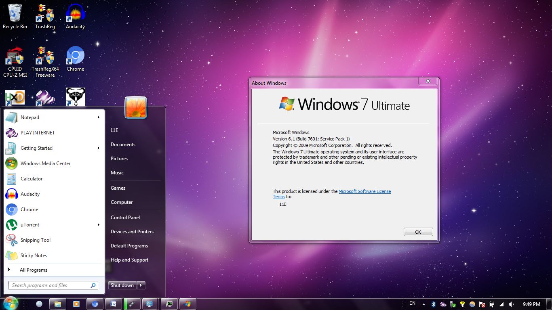
Task: Show hidden tray icons arrow
Action: coord(423,304)
